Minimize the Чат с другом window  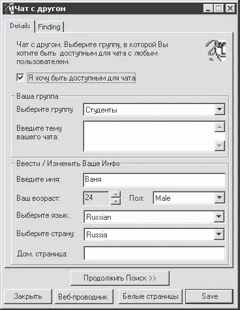[x=208, y=9]
